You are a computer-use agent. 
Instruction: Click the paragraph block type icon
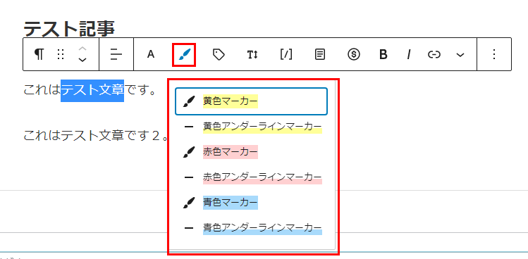[39, 53]
